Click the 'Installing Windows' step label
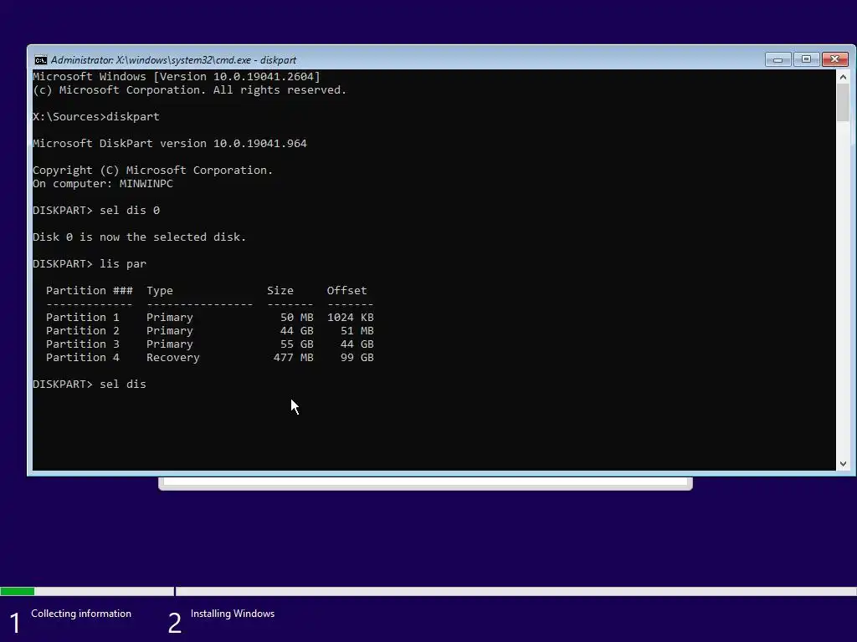The height and width of the screenshot is (642, 857). pos(233,614)
